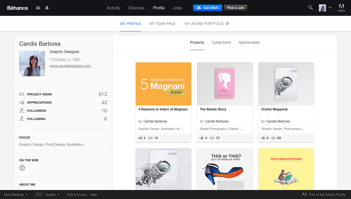
Task: Click the 5 Reasons to Intern at Magnani title
Action: tap(163, 109)
